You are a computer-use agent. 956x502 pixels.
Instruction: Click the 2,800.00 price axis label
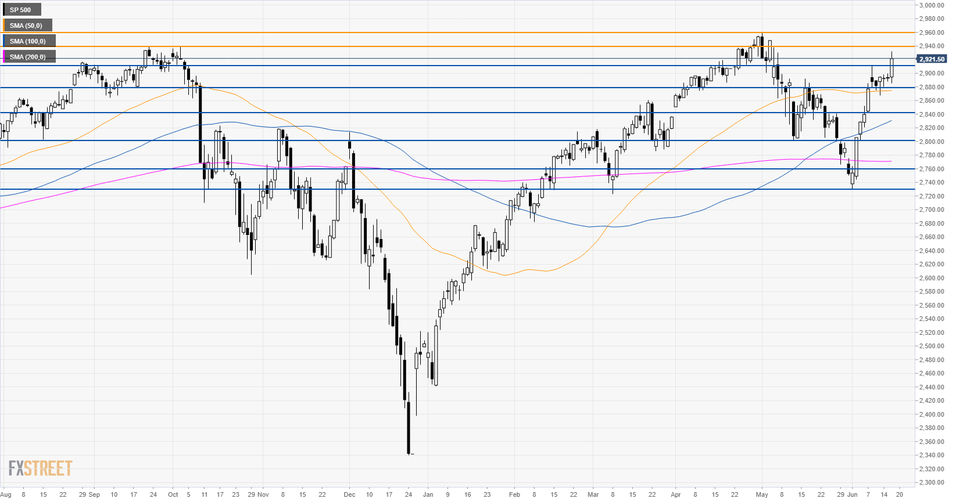point(932,142)
